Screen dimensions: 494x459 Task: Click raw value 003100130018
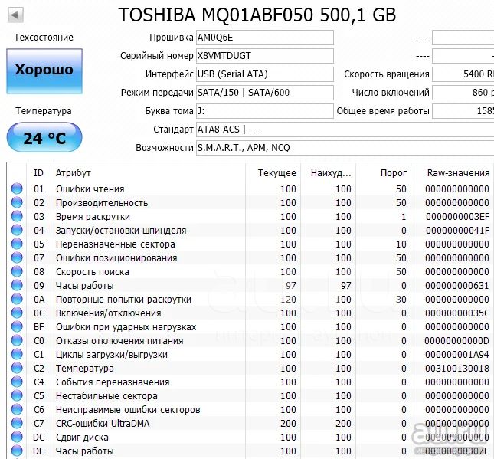pos(457,369)
